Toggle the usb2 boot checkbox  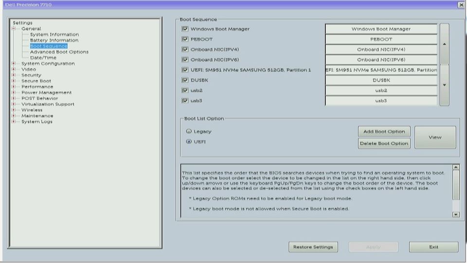pos(185,90)
